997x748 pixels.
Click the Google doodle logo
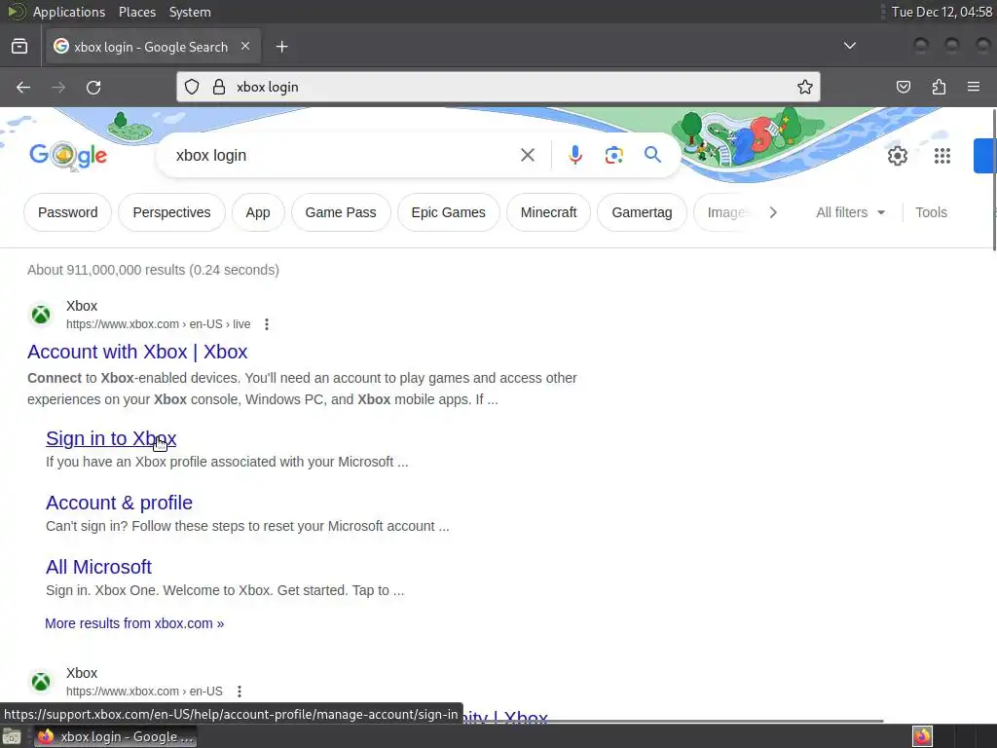68,155
